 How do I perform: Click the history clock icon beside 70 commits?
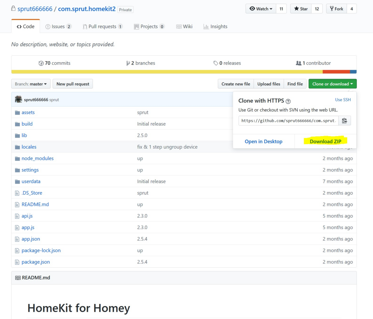click(41, 63)
